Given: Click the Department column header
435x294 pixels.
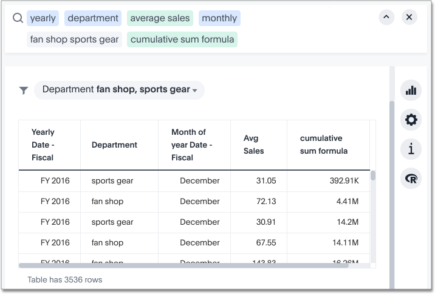Looking at the screenshot, I should (114, 145).
